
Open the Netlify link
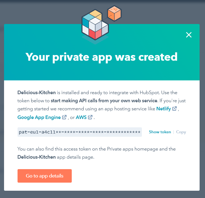163,109
